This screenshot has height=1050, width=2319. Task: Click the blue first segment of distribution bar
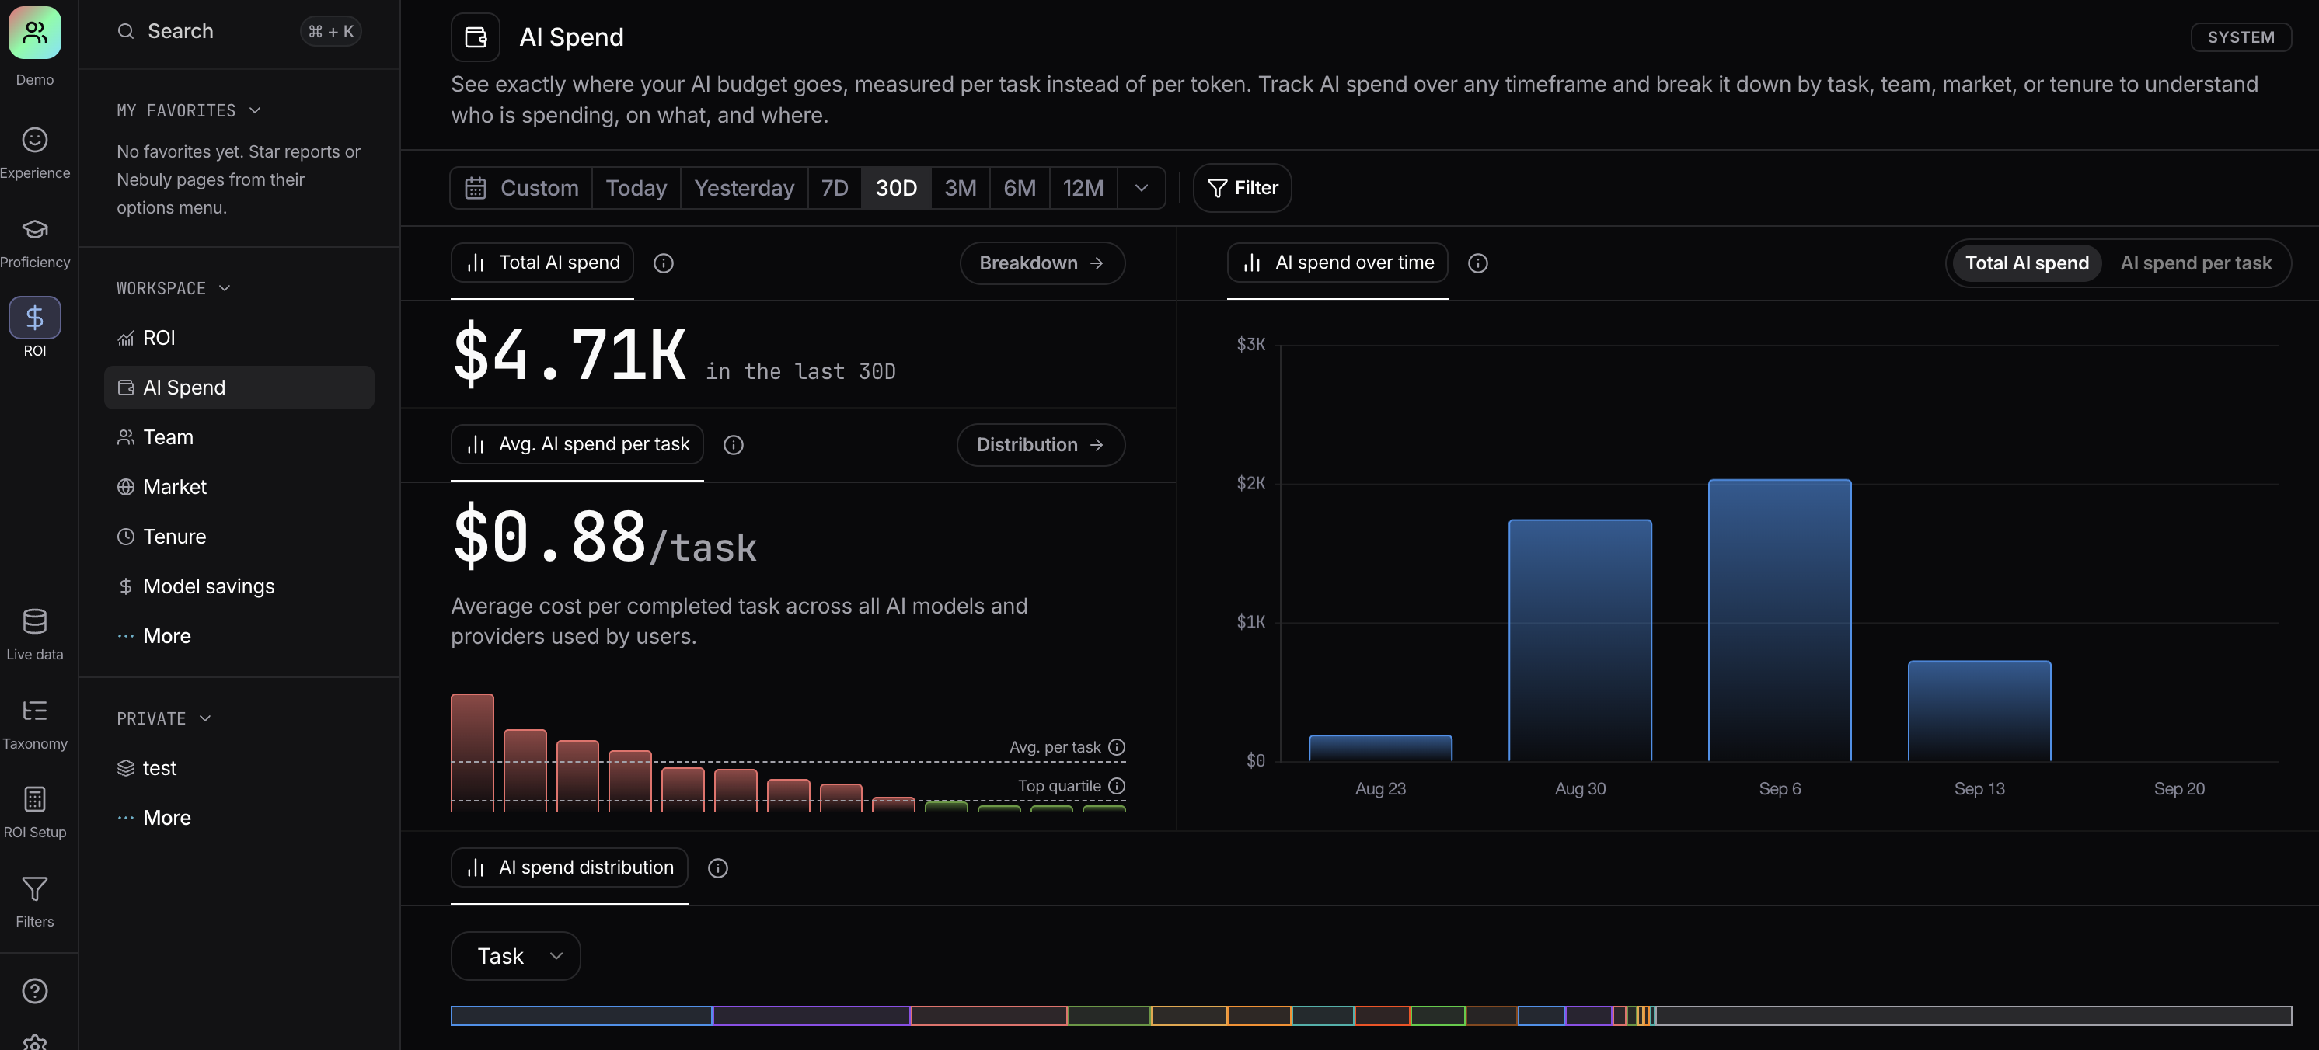click(x=581, y=1016)
